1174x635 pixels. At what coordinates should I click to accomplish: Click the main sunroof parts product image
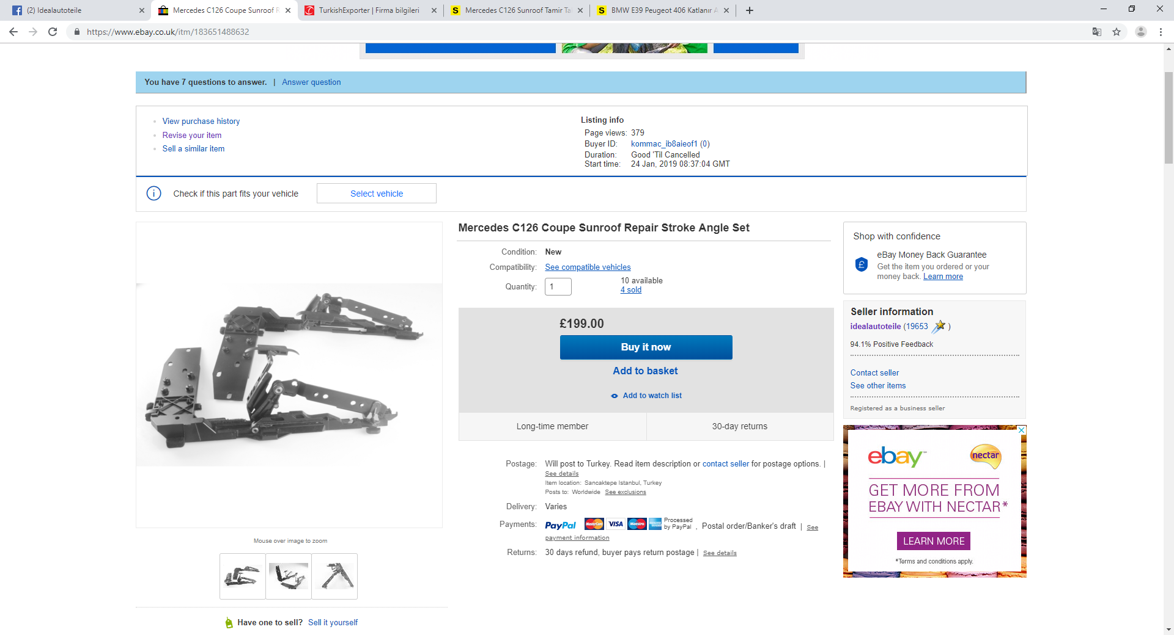point(289,375)
